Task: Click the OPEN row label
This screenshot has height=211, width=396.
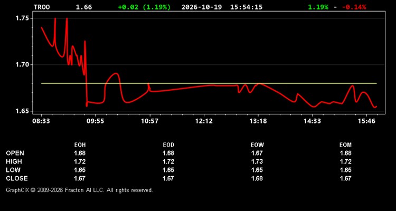Action: [x=15, y=153]
